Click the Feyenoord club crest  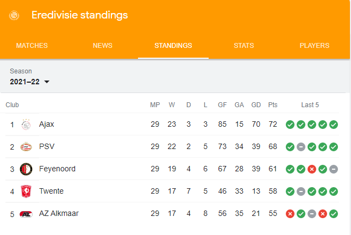click(26, 169)
